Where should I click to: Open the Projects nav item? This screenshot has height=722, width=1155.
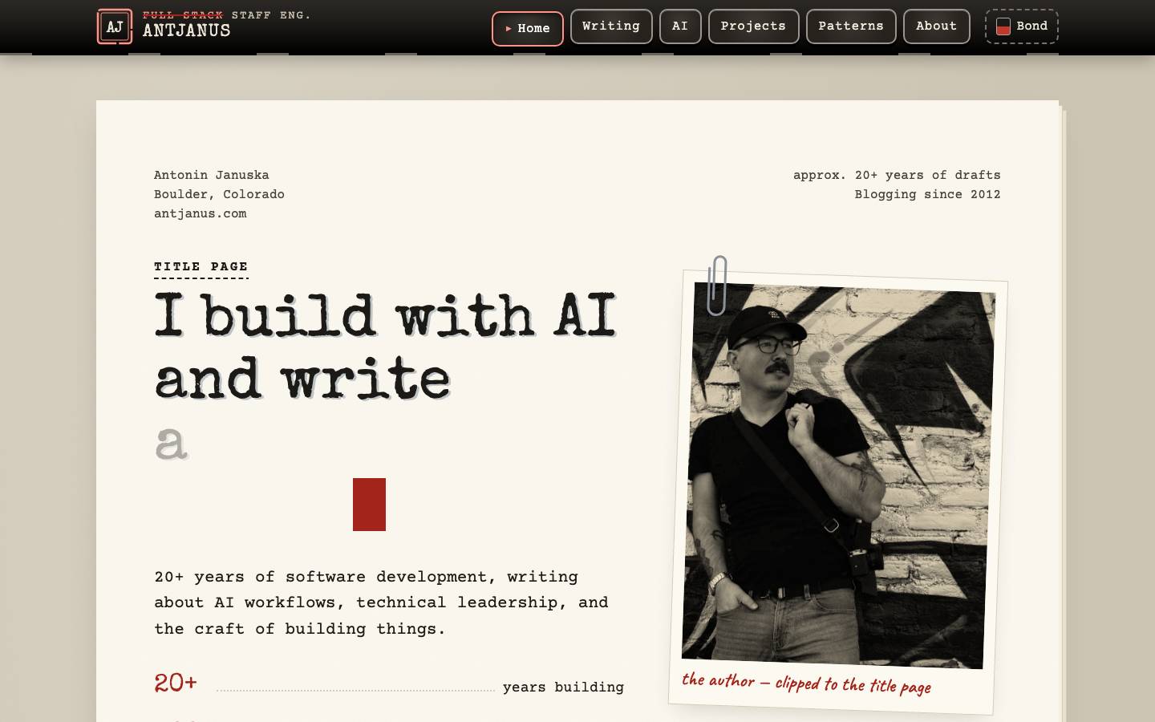point(753,26)
